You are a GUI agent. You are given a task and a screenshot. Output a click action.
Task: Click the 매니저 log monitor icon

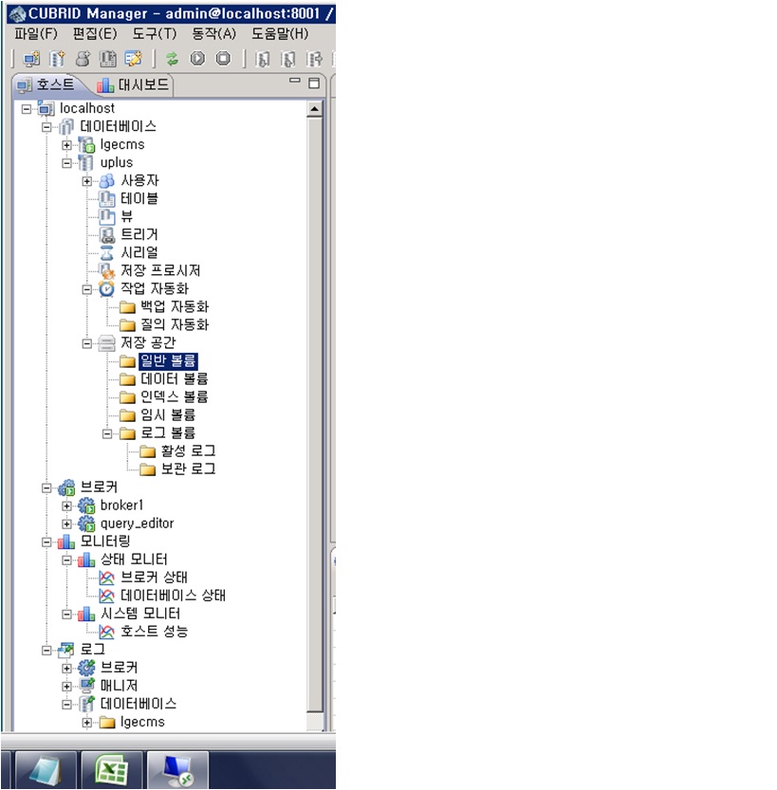tap(86, 686)
